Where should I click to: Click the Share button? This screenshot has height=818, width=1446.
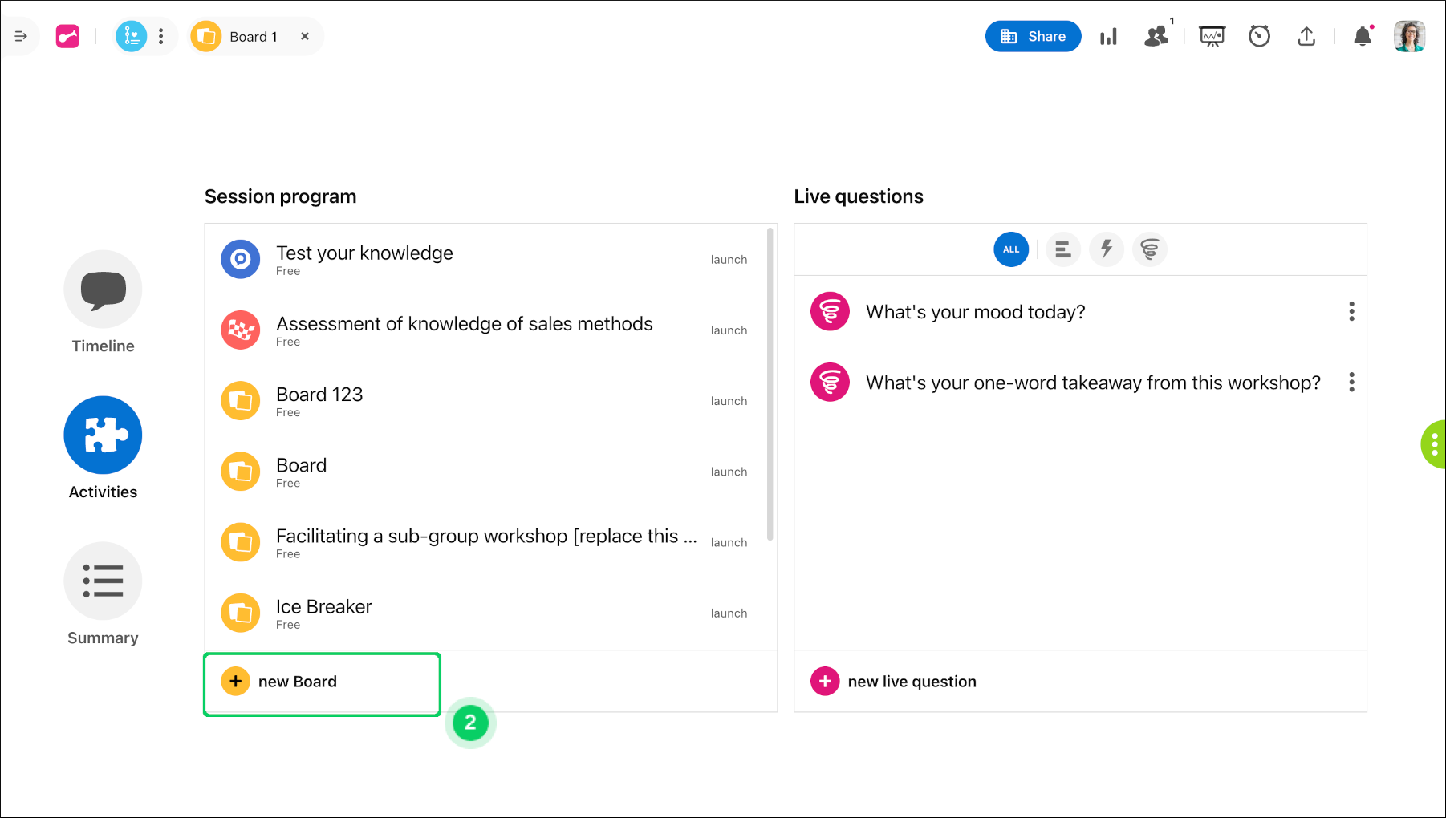[1033, 36]
